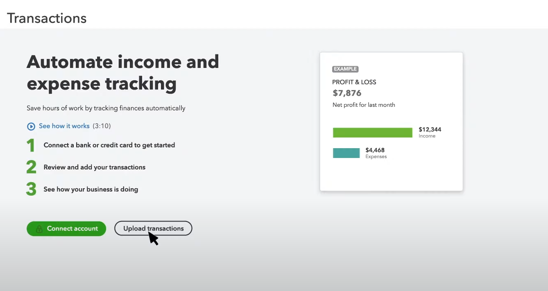Open the See how it works link
Image resolution: width=548 pixels, height=291 pixels.
point(64,126)
